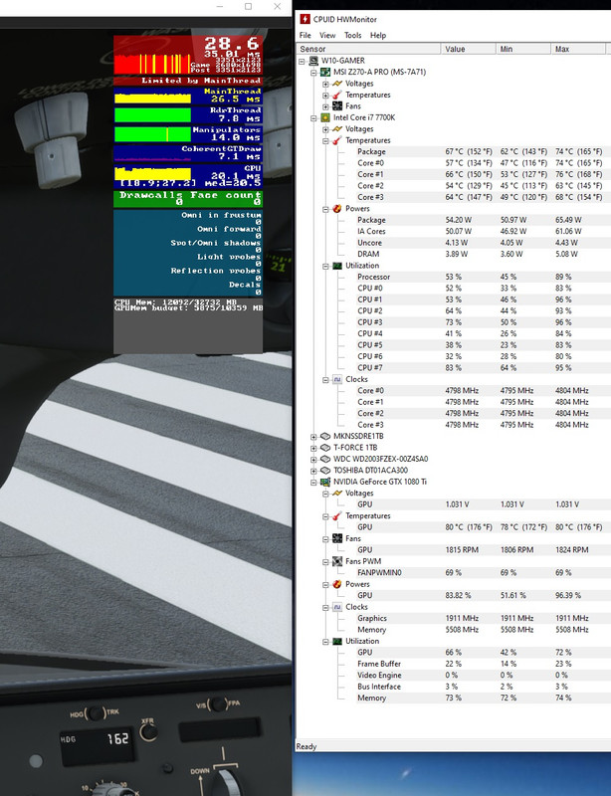
Task: Collapse the GPU Fans PWM node
Action: click(325, 561)
